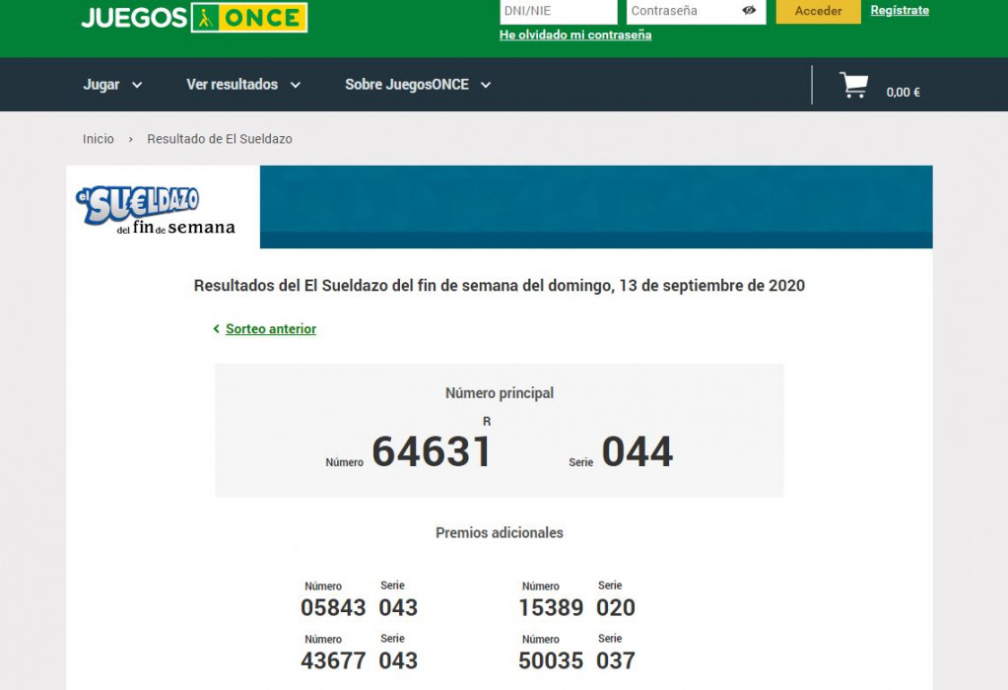This screenshot has height=690, width=1008.
Task: Click the Contraseña password field
Action: (697, 11)
